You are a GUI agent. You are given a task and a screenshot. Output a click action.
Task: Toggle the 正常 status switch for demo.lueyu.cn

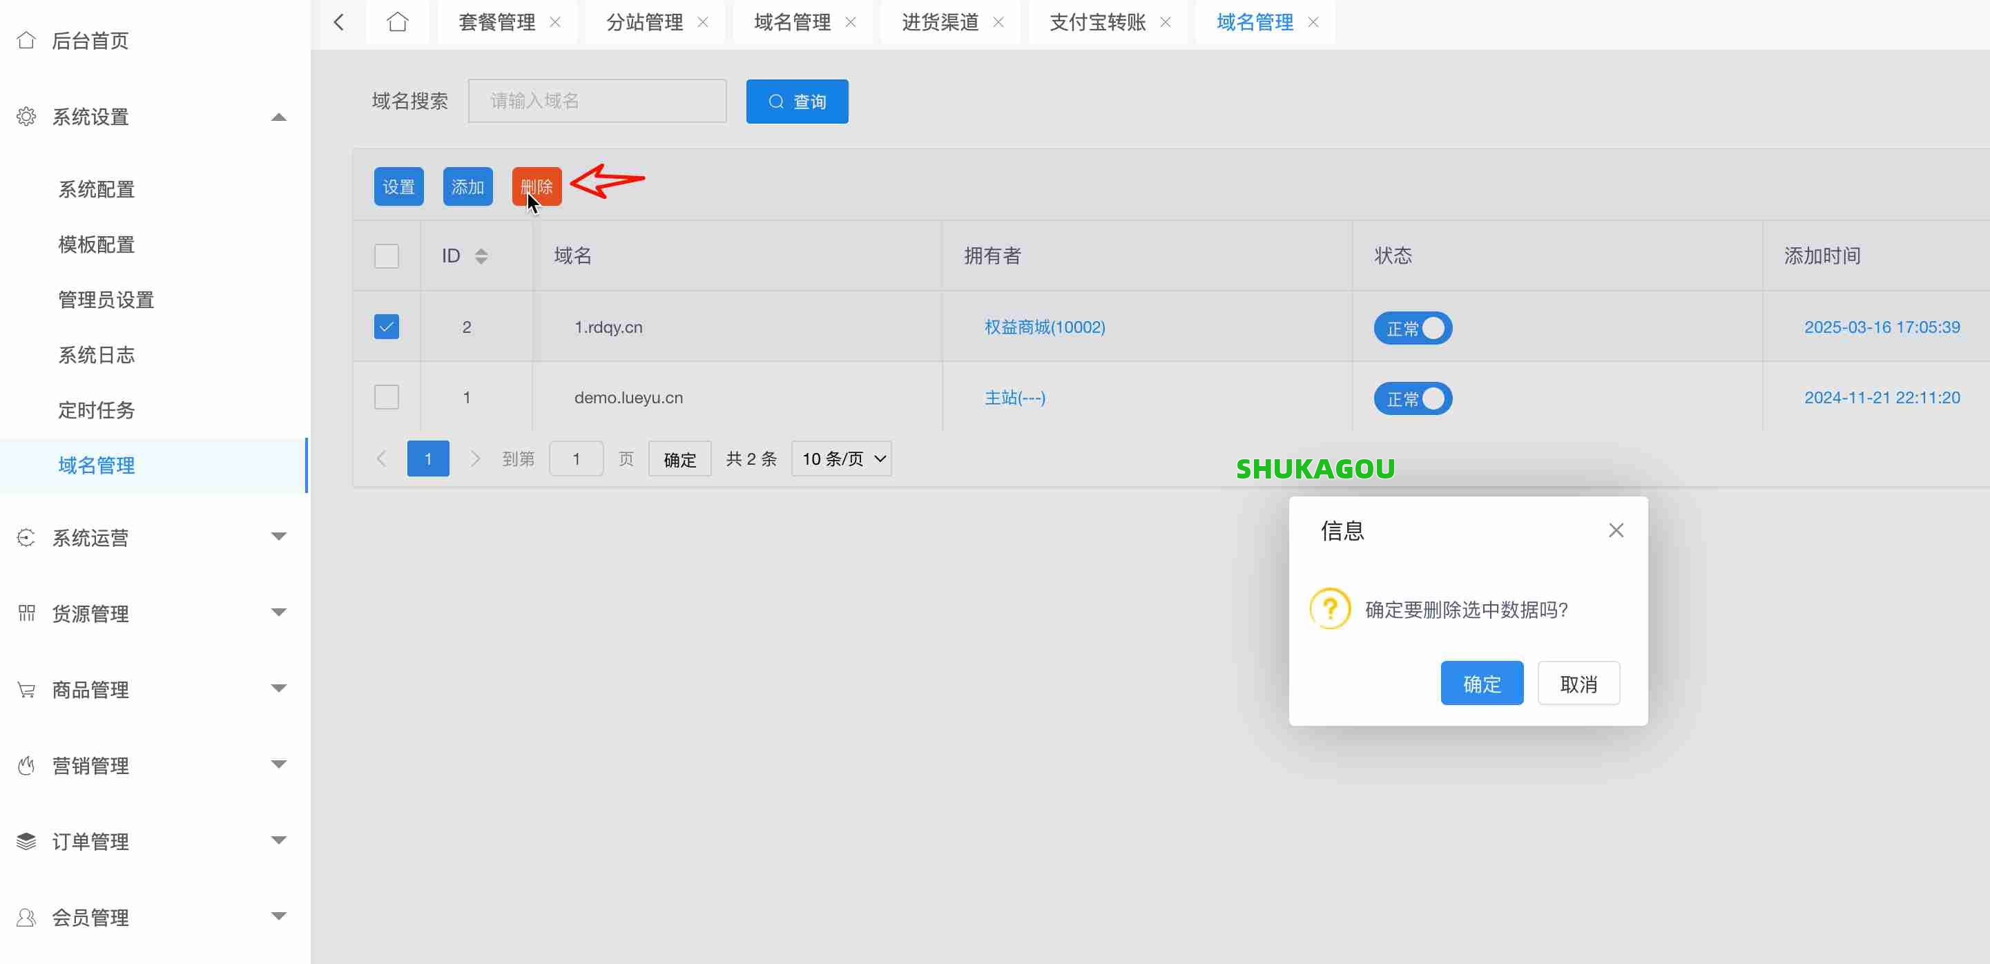1412,398
